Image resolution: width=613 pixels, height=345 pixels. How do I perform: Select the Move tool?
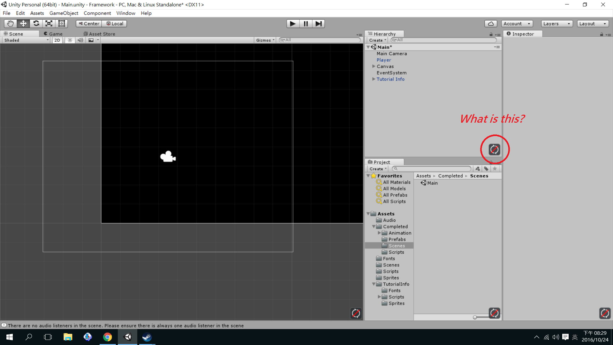point(23,24)
